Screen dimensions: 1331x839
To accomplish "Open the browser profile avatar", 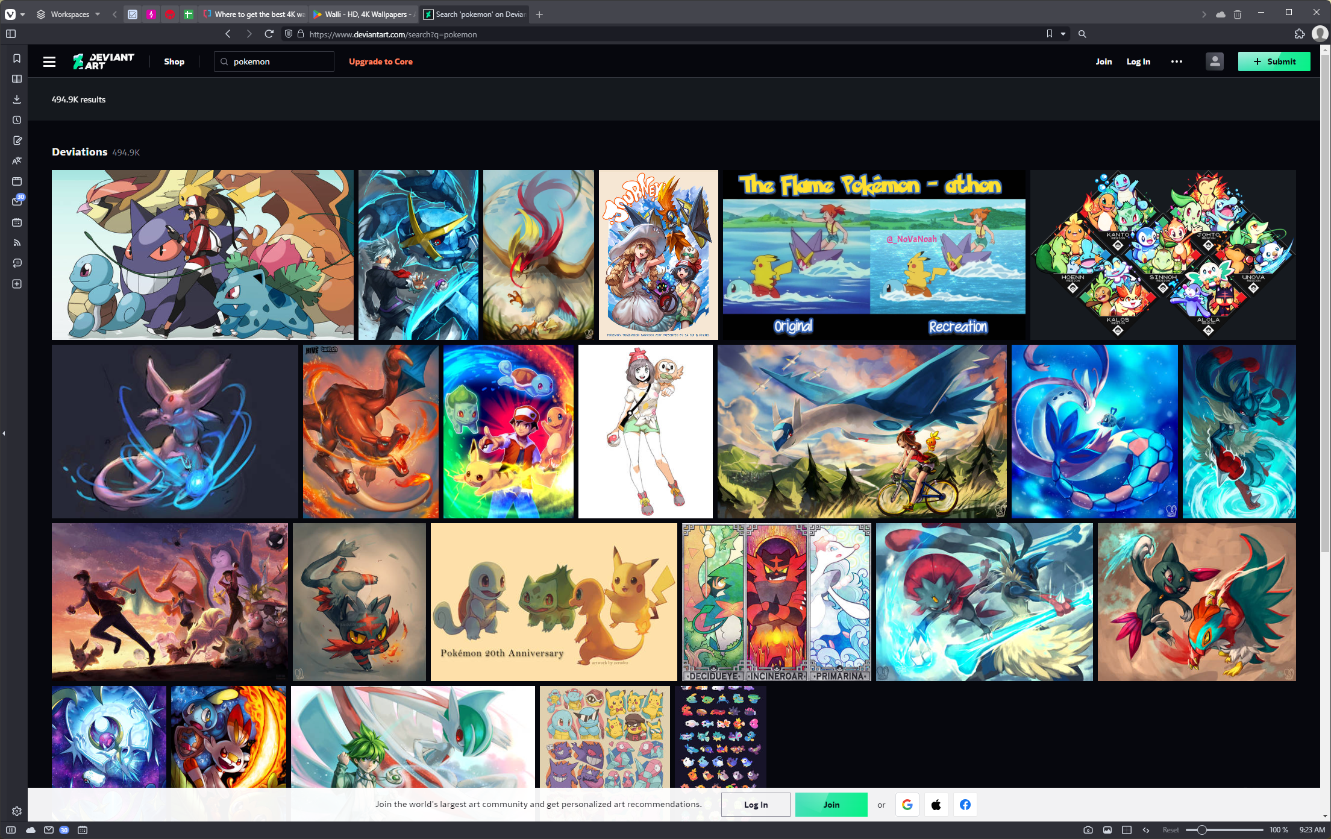I will click(x=1320, y=34).
